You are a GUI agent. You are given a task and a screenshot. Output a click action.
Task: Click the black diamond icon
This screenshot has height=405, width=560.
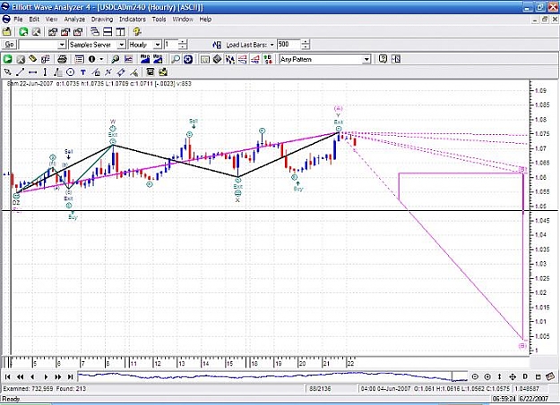pyautogui.click(x=217, y=59)
